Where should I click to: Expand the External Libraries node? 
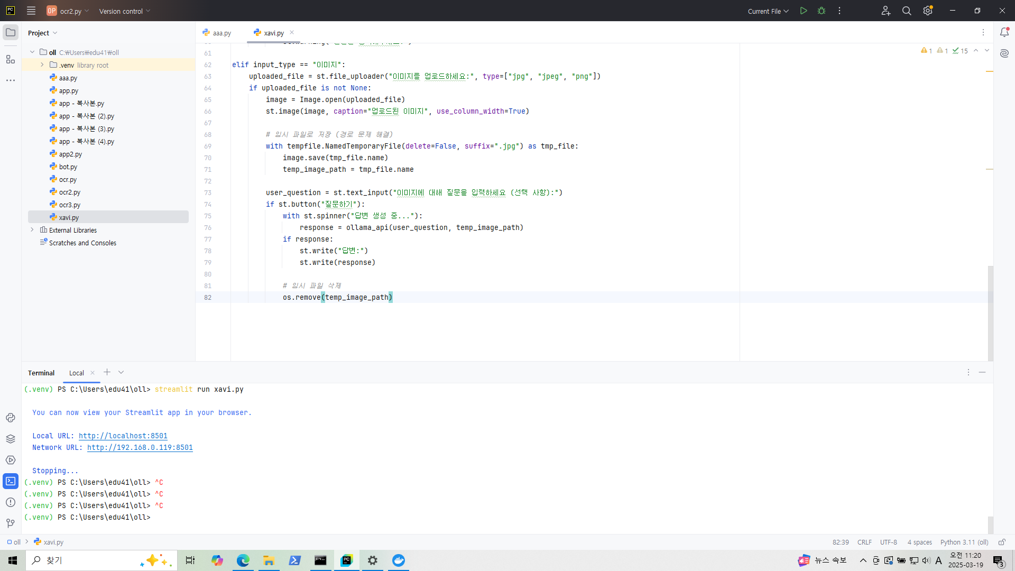(x=32, y=230)
